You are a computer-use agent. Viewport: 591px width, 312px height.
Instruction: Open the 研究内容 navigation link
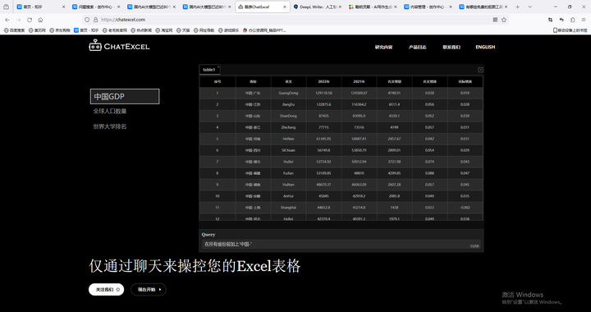[x=383, y=47]
